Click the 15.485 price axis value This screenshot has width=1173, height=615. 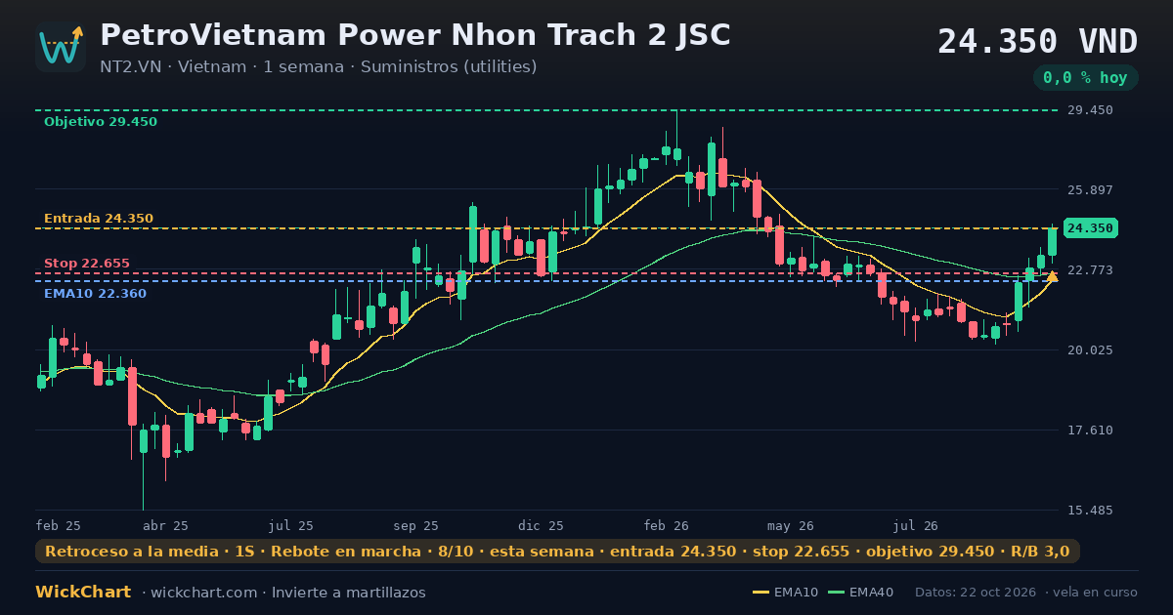click(1089, 511)
